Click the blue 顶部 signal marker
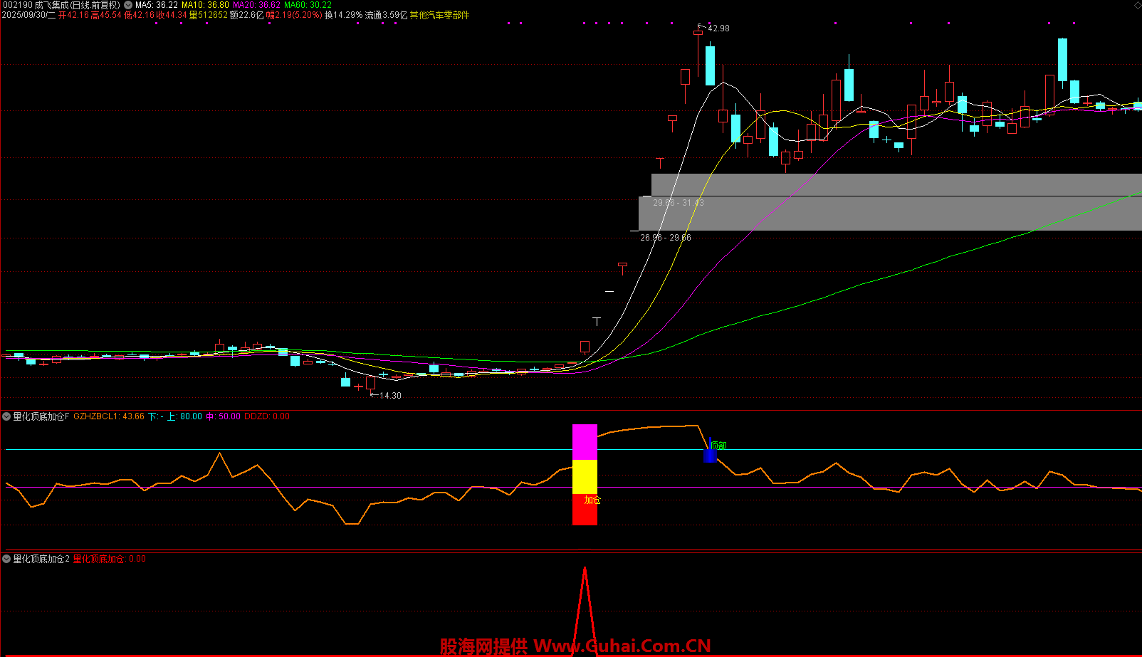 tap(710, 454)
